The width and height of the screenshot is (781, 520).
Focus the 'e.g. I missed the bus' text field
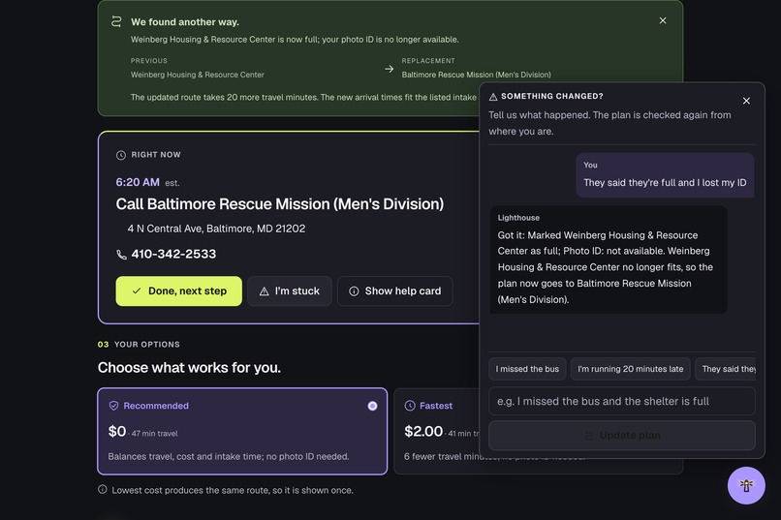pyautogui.click(x=622, y=401)
